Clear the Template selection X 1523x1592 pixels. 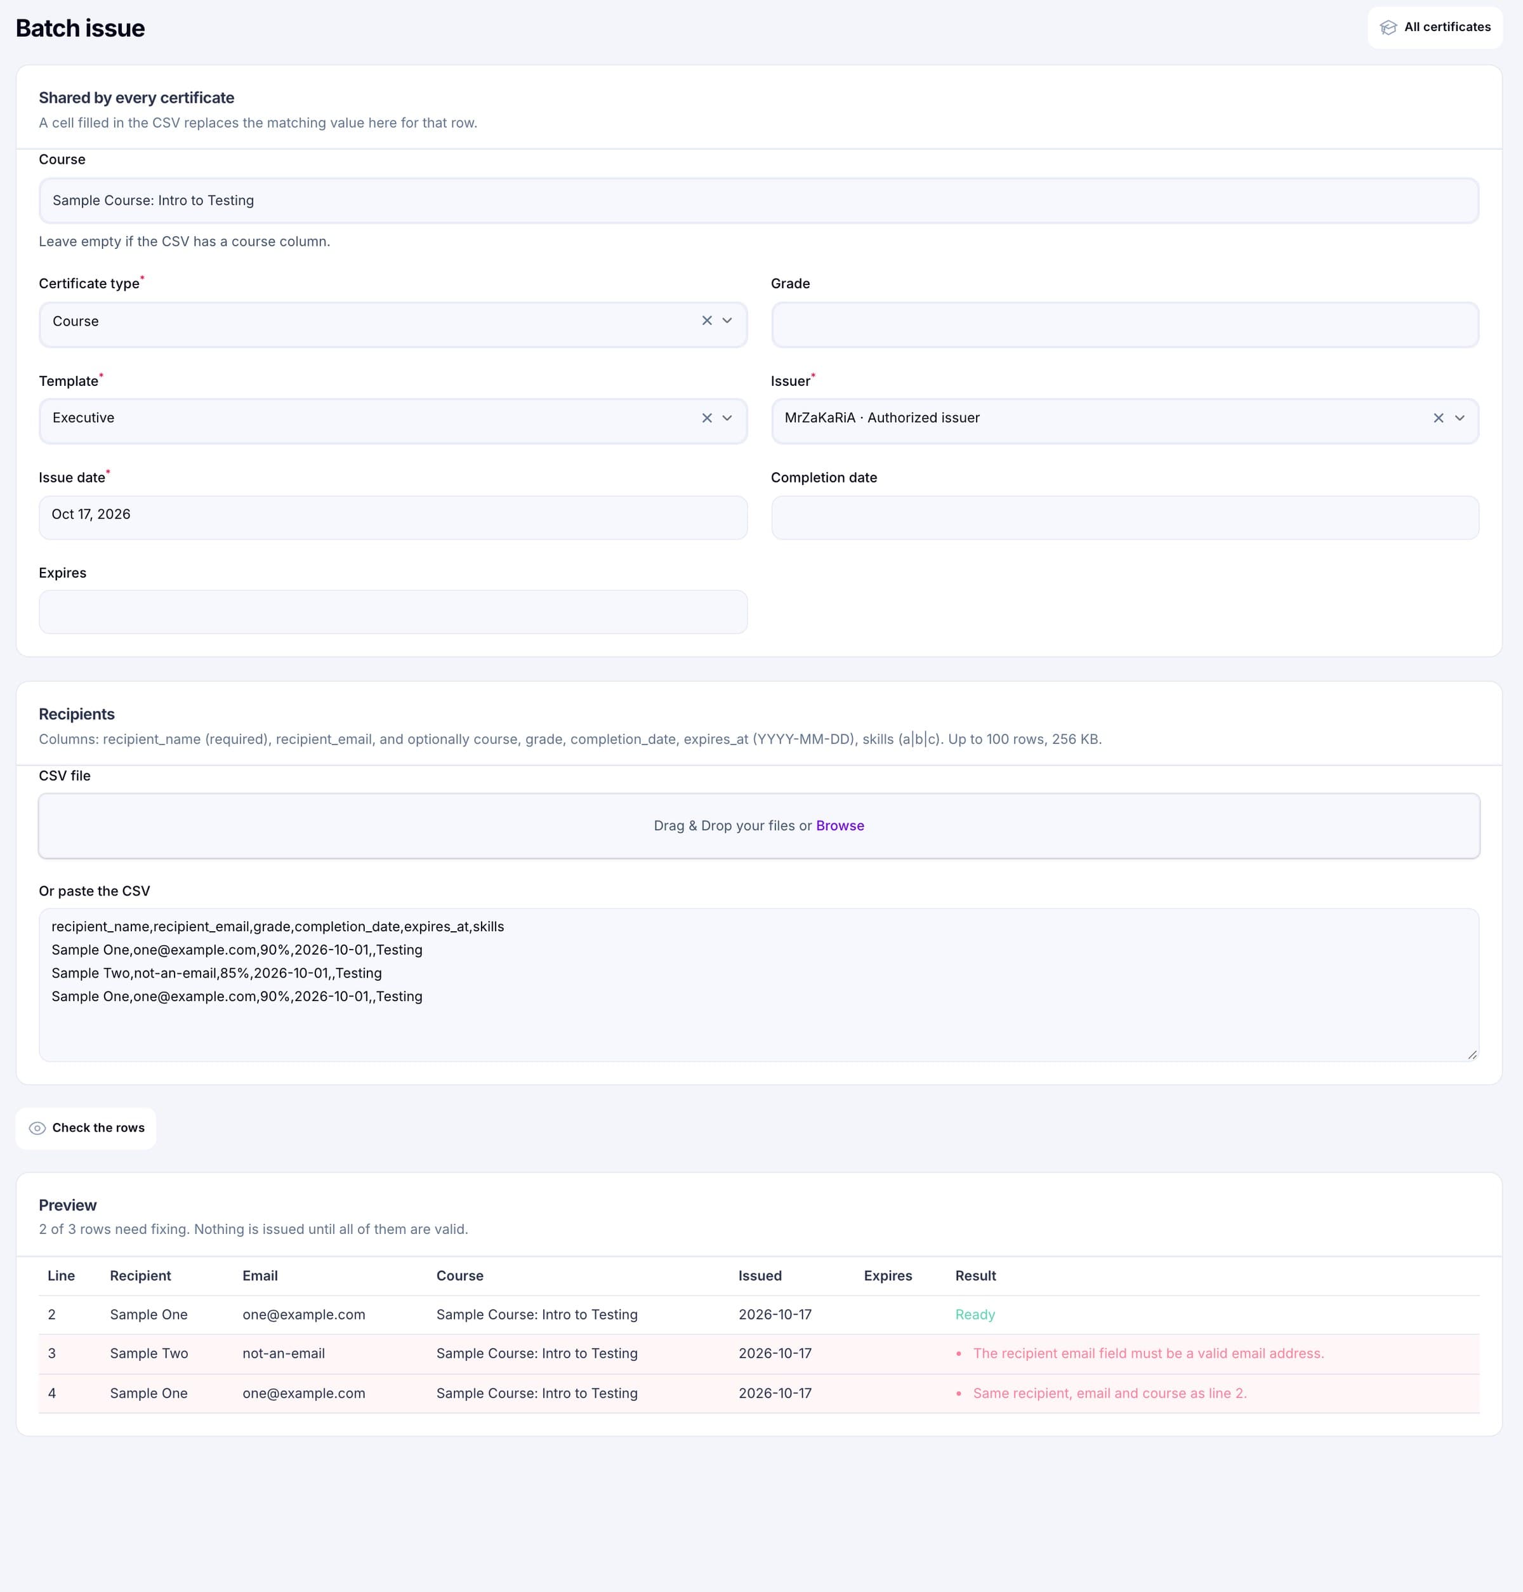pyautogui.click(x=707, y=418)
